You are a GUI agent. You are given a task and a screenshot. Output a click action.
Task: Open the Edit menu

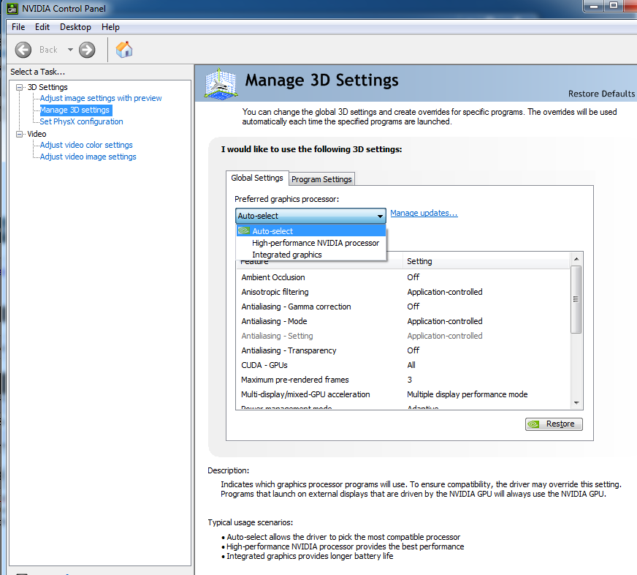(x=42, y=27)
